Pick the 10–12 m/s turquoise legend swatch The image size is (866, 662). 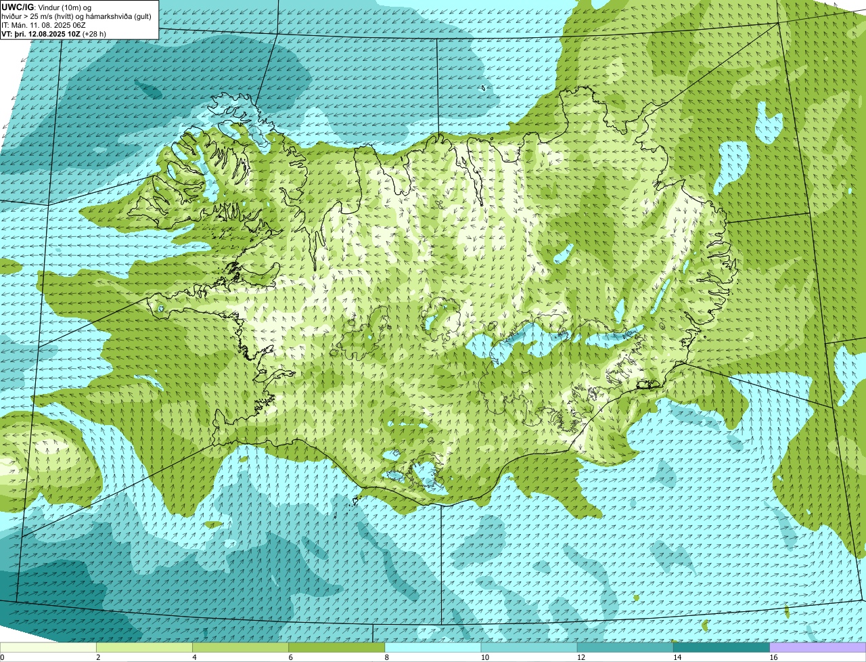click(x=529, y=648)
